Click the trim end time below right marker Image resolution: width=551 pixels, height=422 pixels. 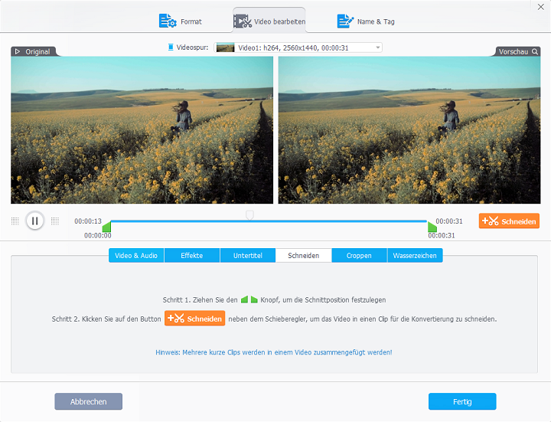tap(442, 236)
